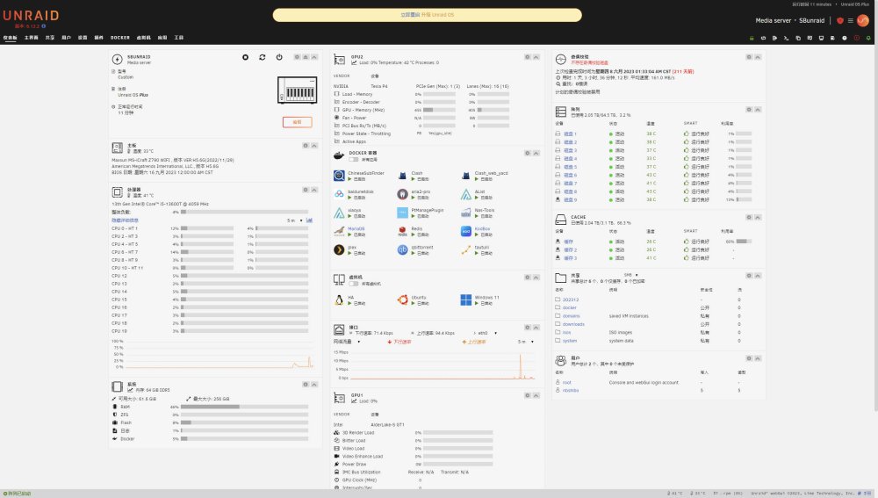The image size is (878, 498).
Task: Open the plex container icon
Action: (x=339, y=249)
